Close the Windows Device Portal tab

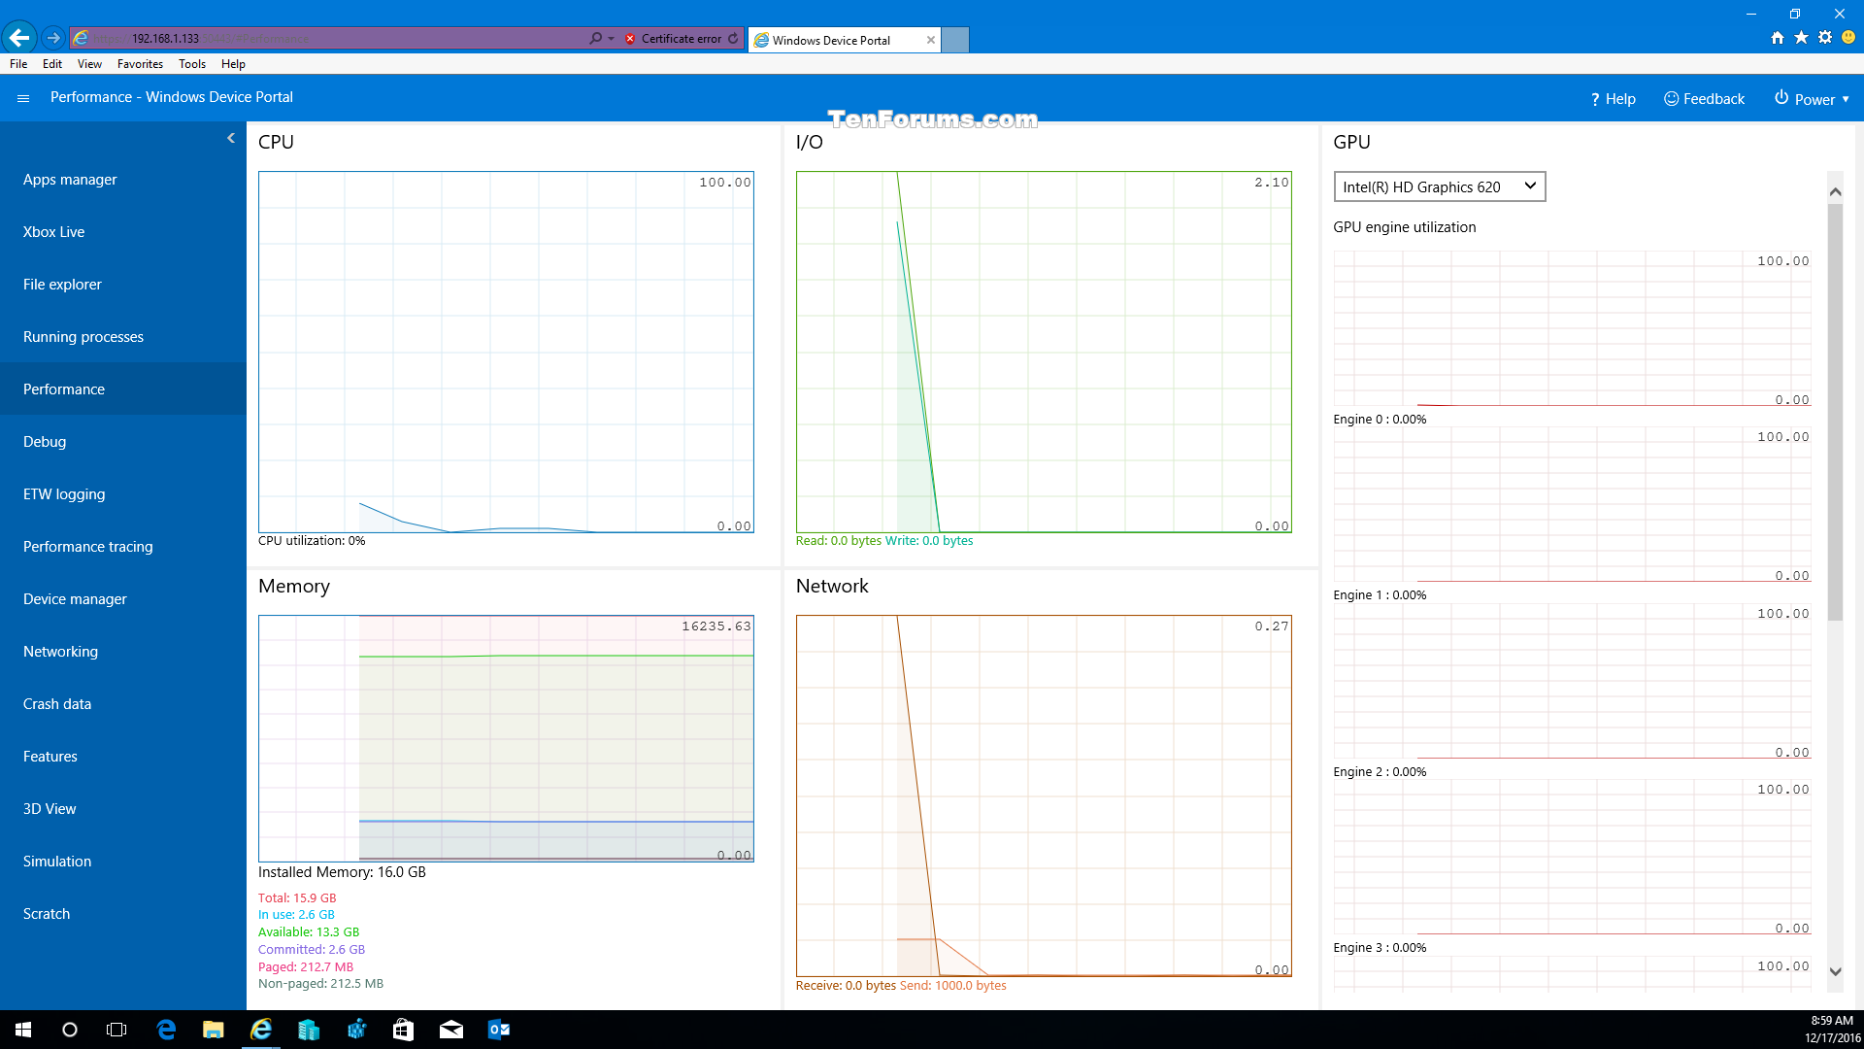pos(931,40)
